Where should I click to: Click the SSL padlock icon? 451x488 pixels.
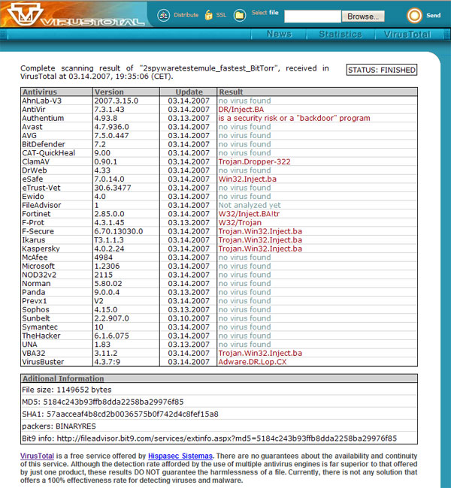point(208,14)
